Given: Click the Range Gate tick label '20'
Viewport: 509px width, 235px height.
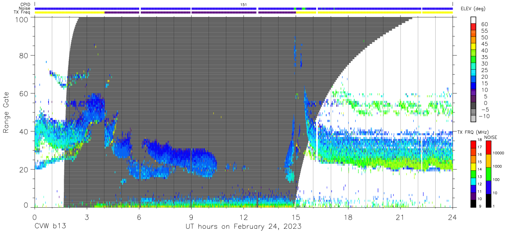Looking at the screenshot, I should [x=24, y=170].
